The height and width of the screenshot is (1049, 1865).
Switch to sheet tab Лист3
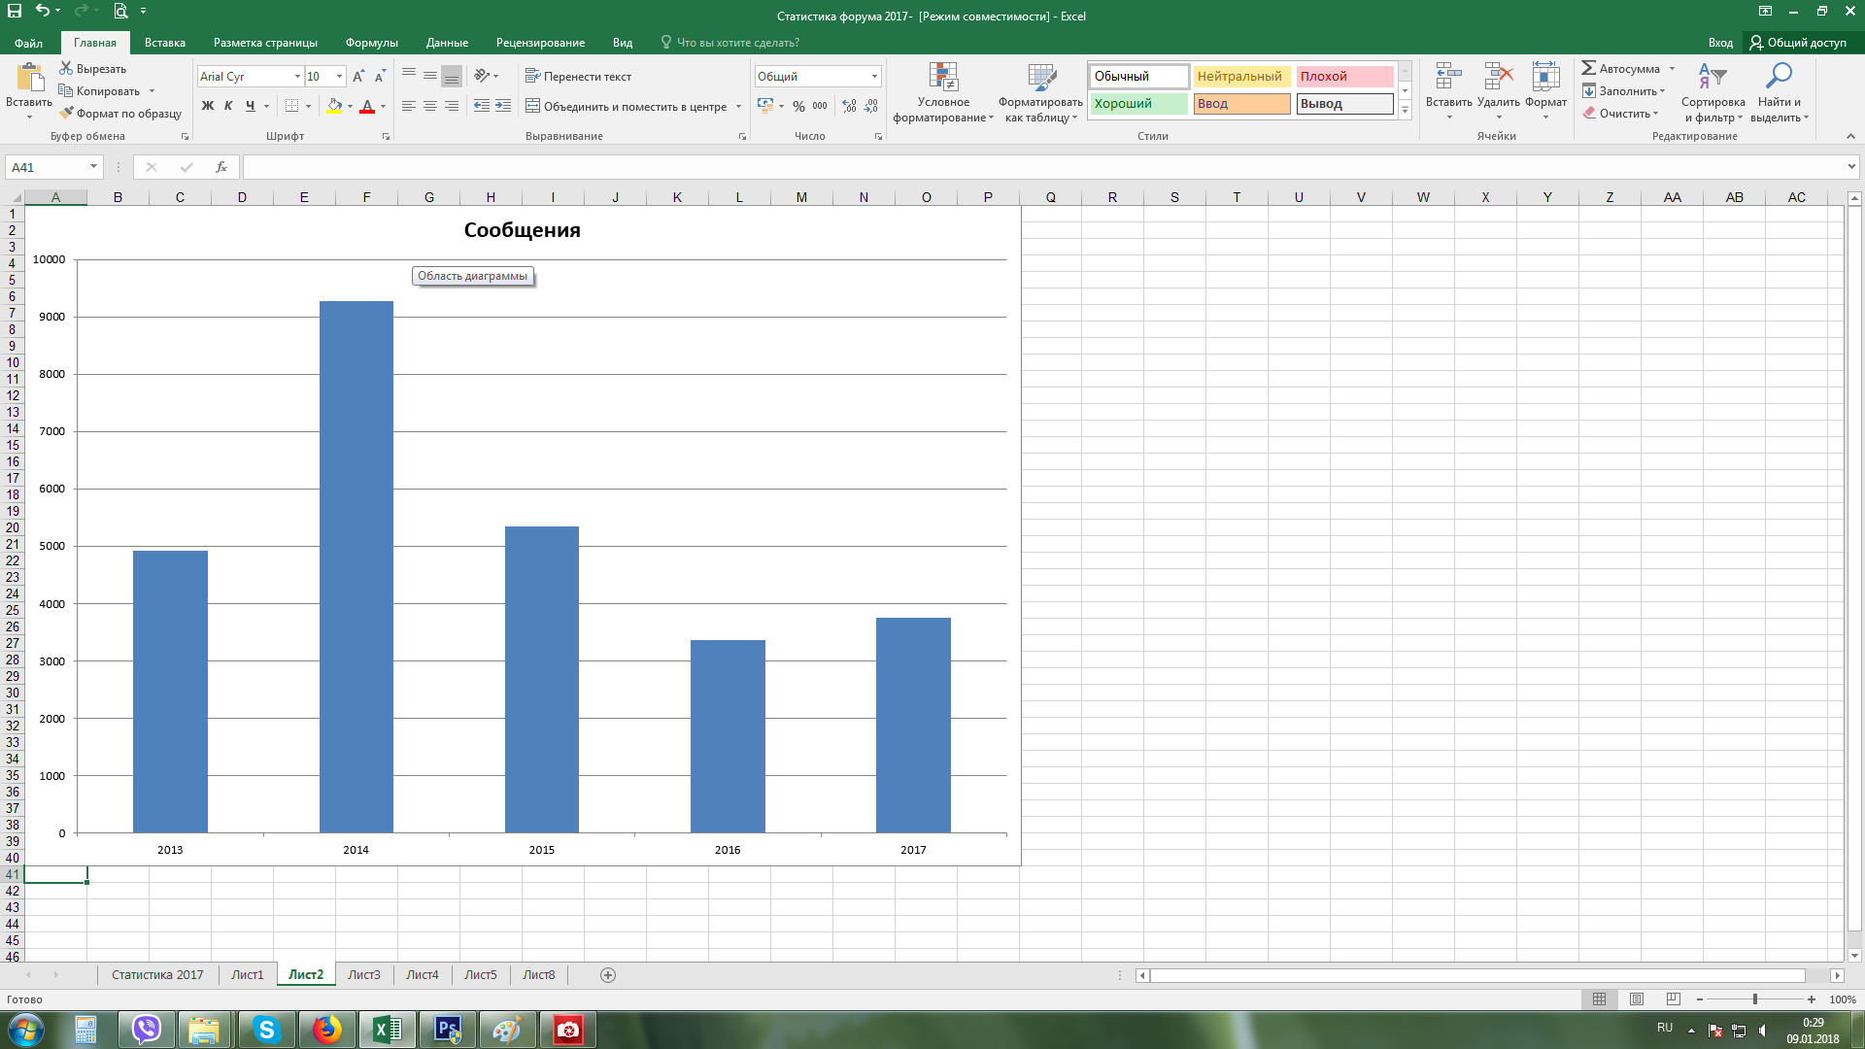pos(364,974)
